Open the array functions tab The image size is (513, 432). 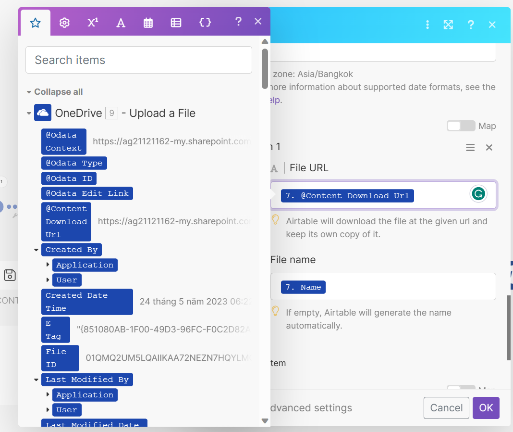[x=176, y=23]
